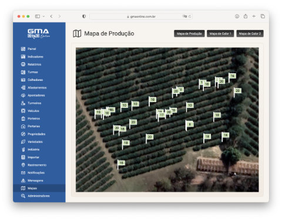Open Veículos via its sidebar icon

coord(23,111)
